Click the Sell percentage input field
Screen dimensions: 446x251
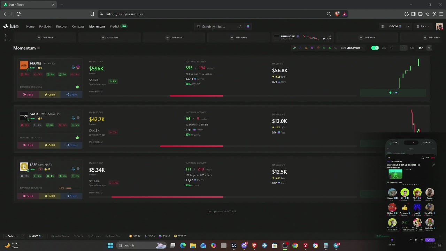(421, 48)
